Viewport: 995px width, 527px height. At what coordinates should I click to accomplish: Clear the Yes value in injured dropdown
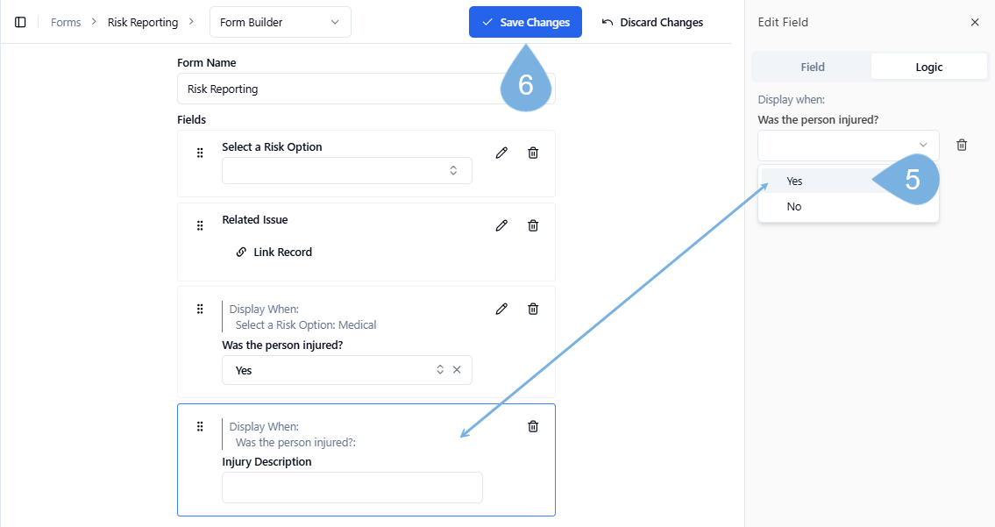pos(457,370)
